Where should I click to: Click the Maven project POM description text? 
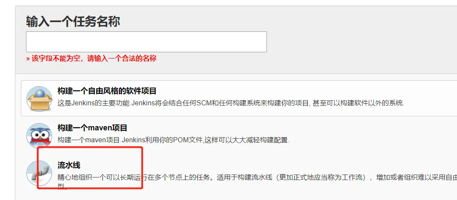pos(174,140)
